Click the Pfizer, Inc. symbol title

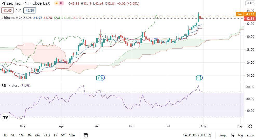[x=11, y=3]
